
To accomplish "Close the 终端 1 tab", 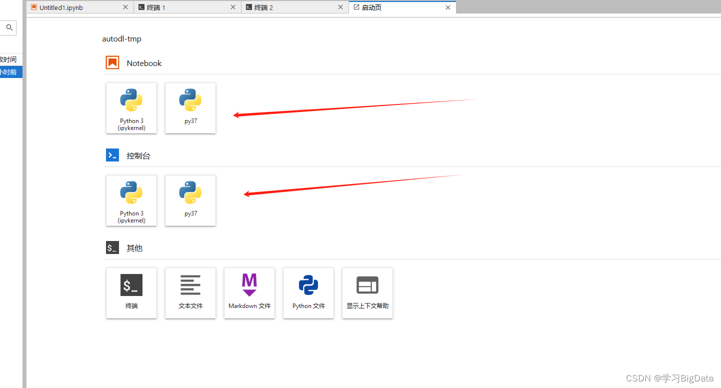I will (233, 7).
